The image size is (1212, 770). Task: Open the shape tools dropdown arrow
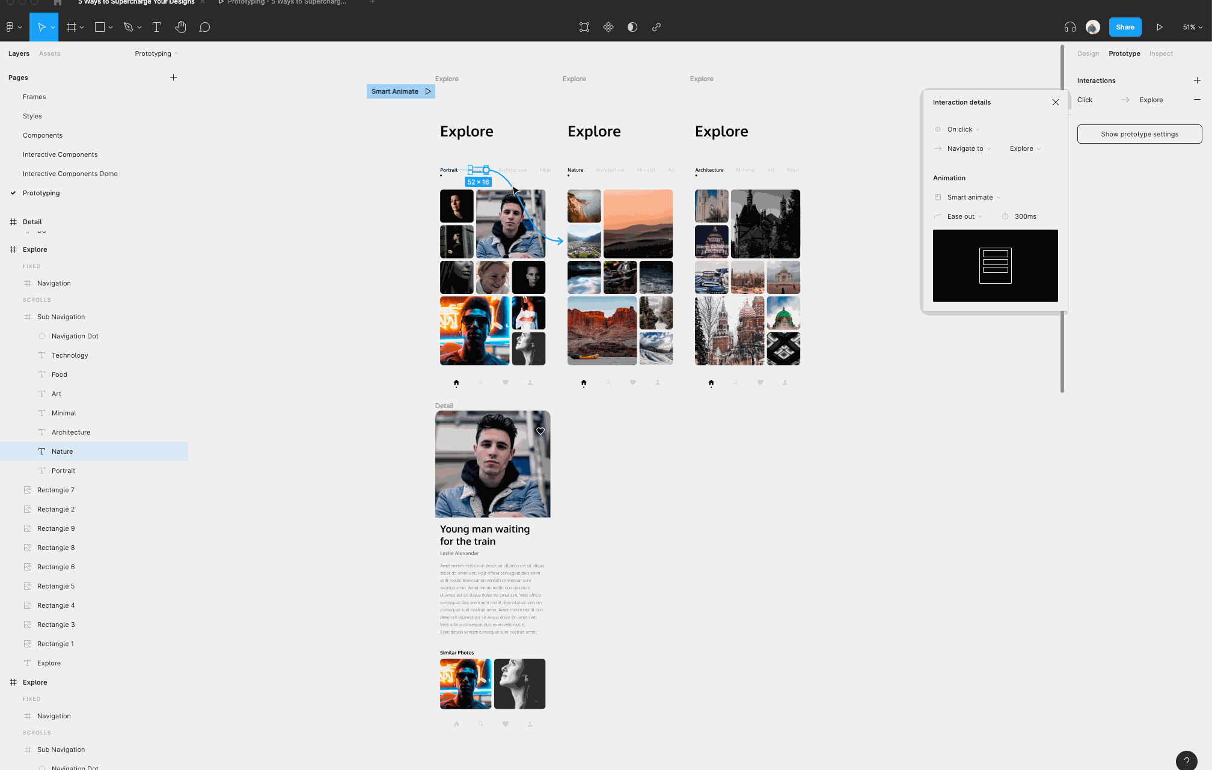click(111, 27)
